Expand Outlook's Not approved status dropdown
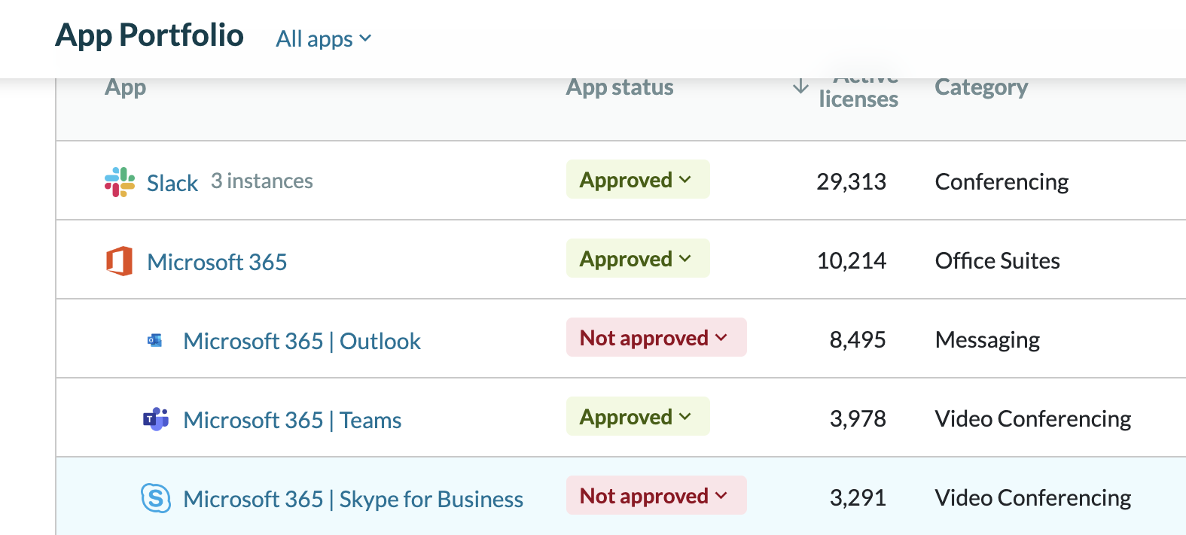 click(x=655, y=338)
